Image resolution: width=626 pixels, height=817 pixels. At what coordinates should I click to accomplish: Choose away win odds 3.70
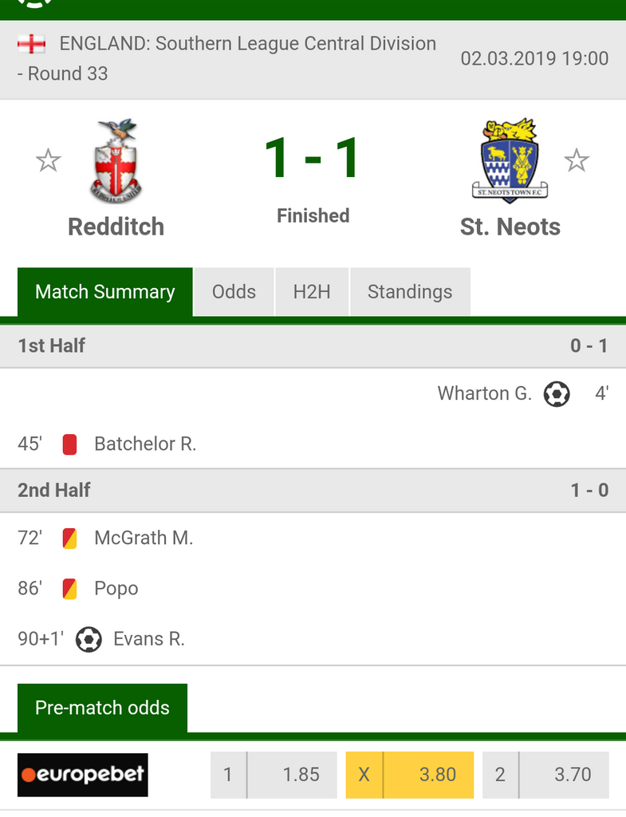[x=546, y=775]
